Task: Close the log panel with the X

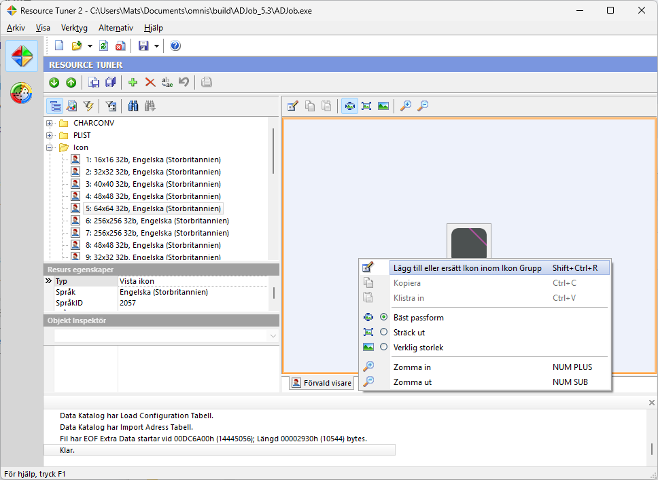Action: point(651,403)
